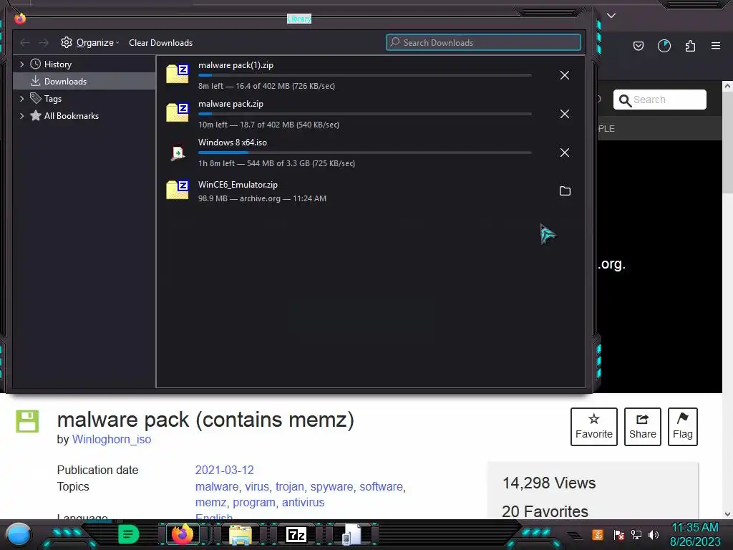Open the memz topic link

coord(210,502)
